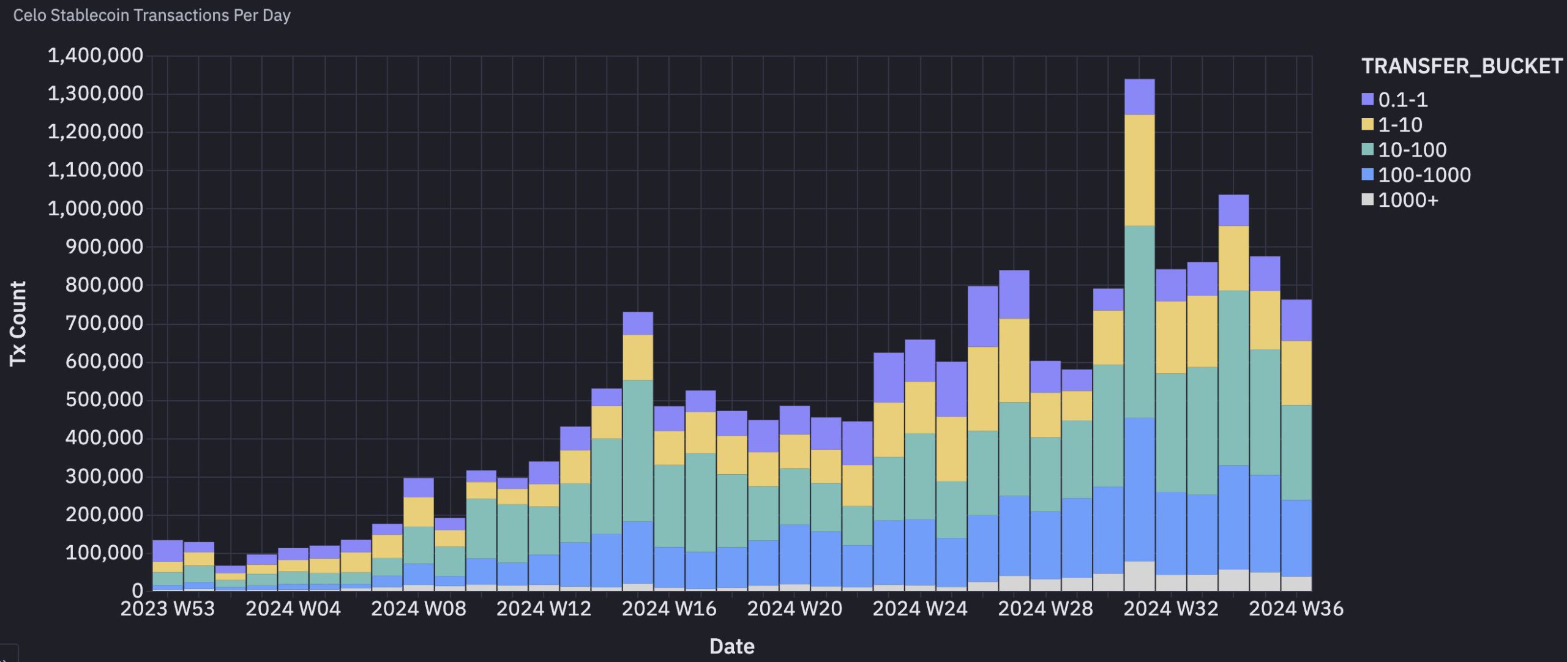
Task: Toggle the 1000+ legend label
Action: click(x=1408, y=199)
